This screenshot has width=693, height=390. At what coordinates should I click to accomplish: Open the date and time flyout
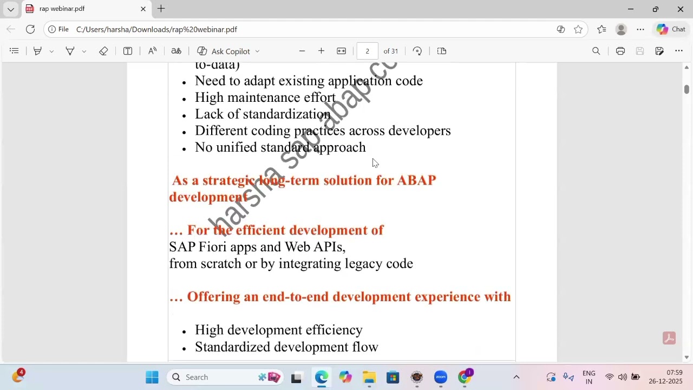coord(666,377)
